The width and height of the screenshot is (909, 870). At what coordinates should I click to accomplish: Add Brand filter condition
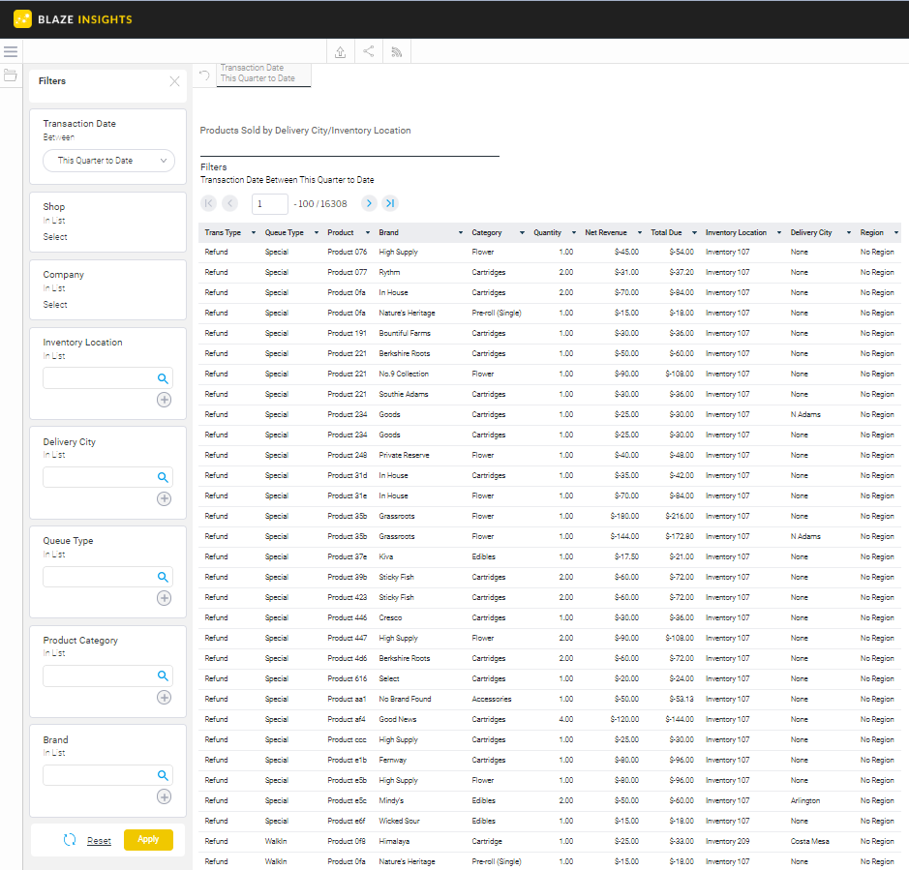click(164, 797)
